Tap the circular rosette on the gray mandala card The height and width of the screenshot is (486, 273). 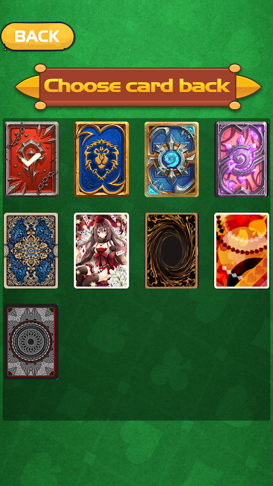pos(31,342)
